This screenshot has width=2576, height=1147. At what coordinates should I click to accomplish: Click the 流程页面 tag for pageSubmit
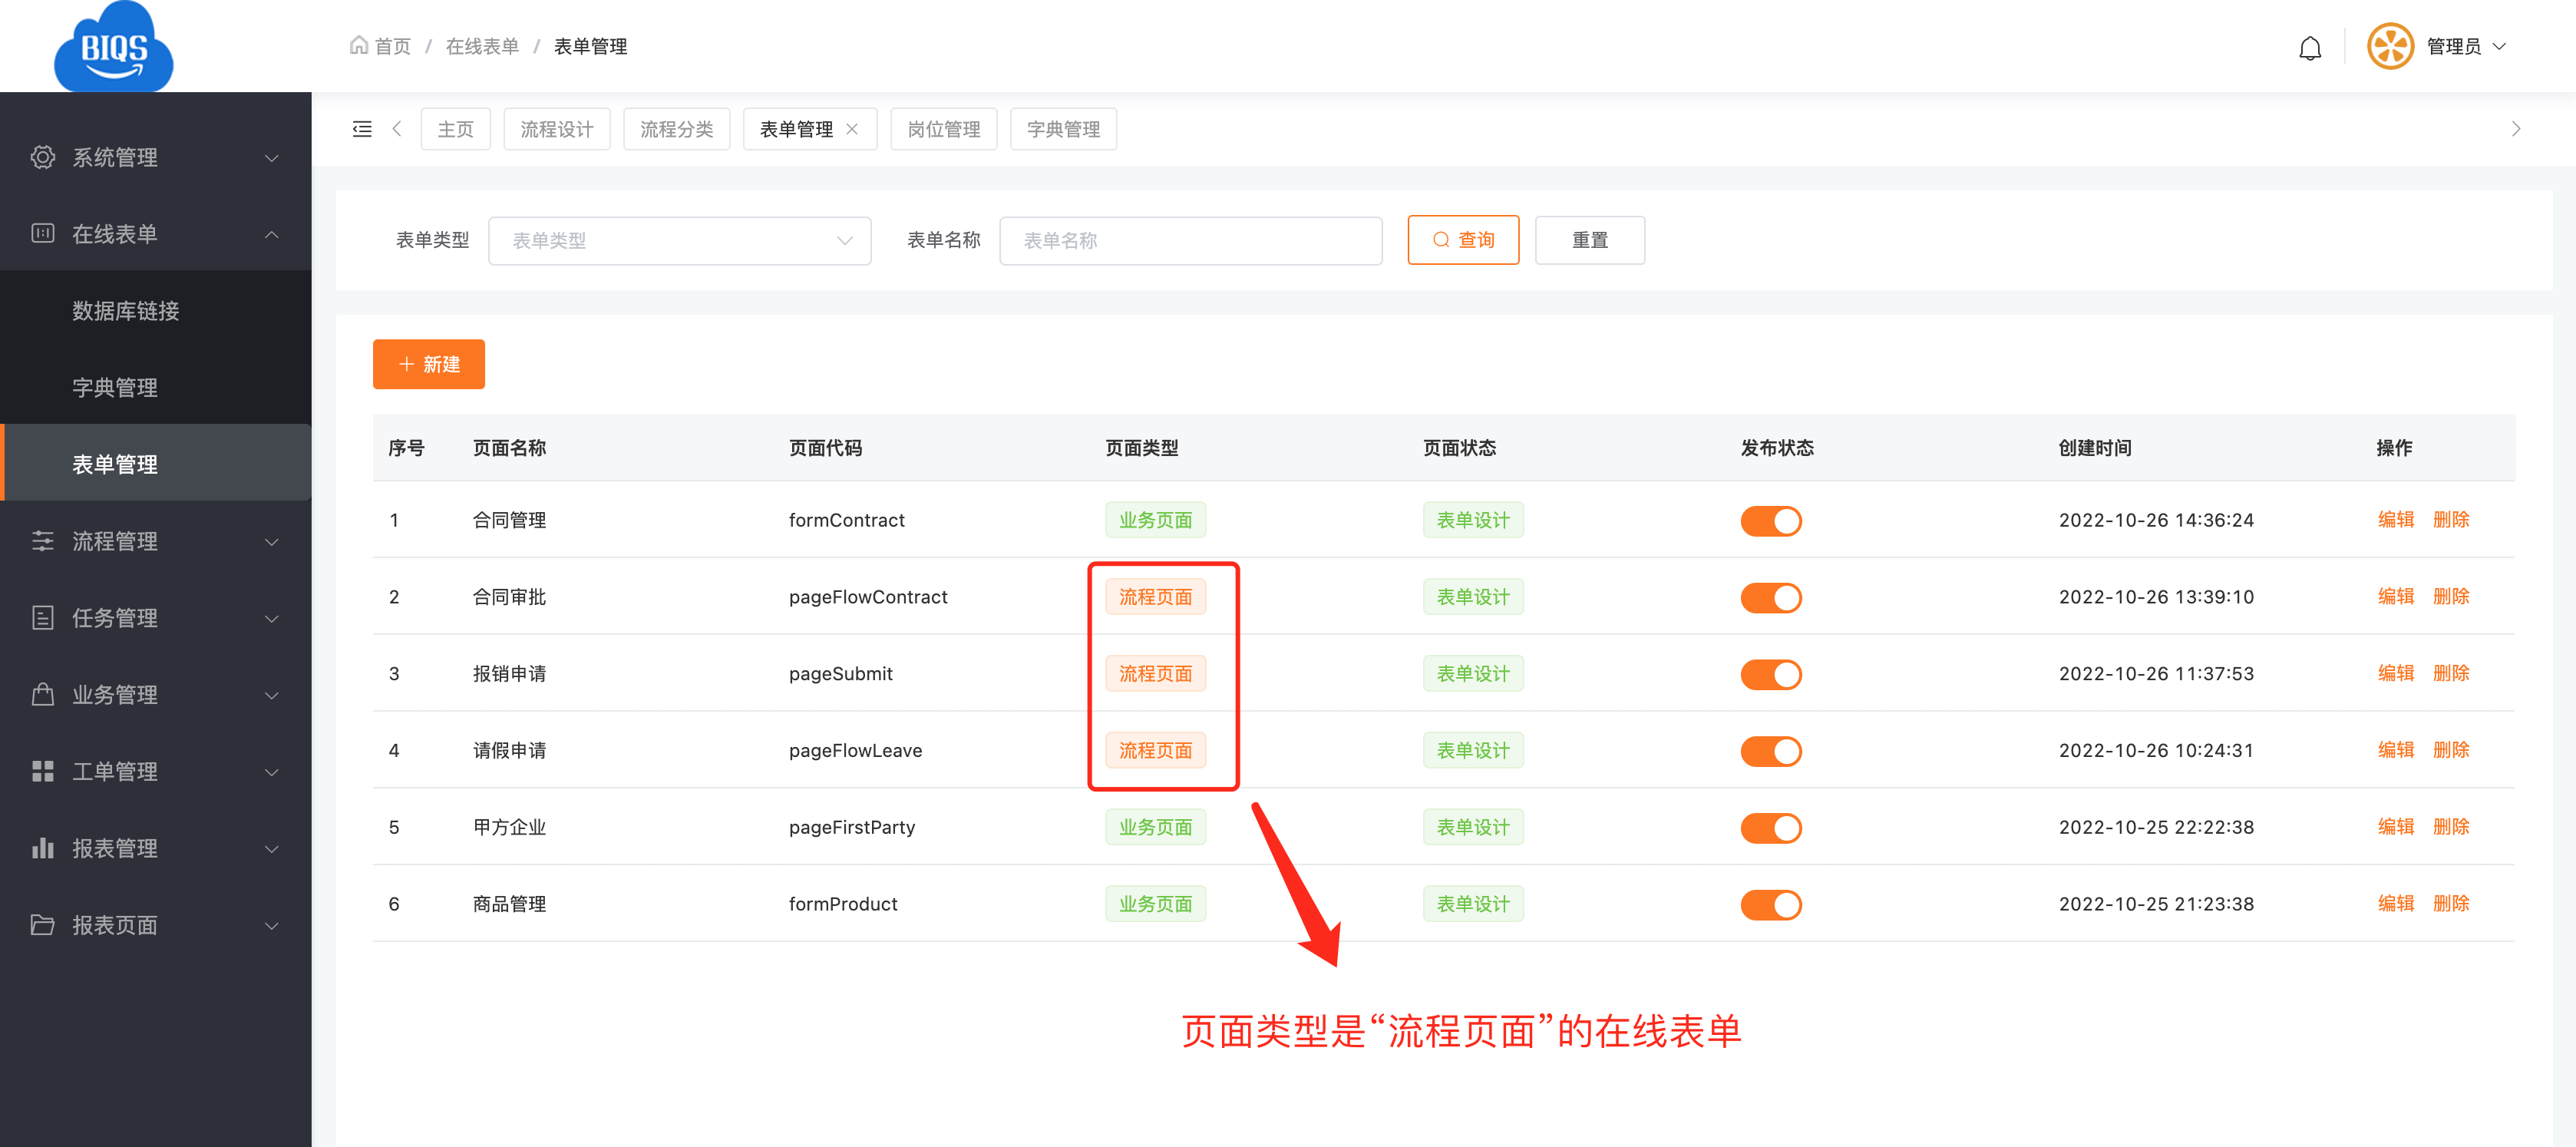click(1155, 674)
